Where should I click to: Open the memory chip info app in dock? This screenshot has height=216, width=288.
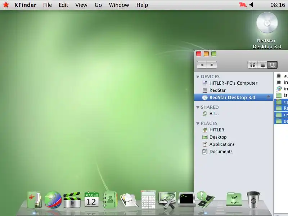pyautogui.click(x=205, y=200)
